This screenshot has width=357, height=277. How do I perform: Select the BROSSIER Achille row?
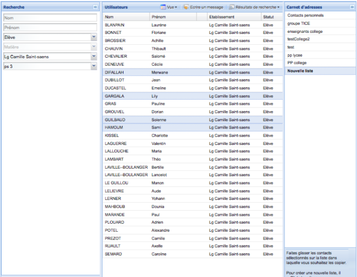pyautogui.click(x=193, y=41)
